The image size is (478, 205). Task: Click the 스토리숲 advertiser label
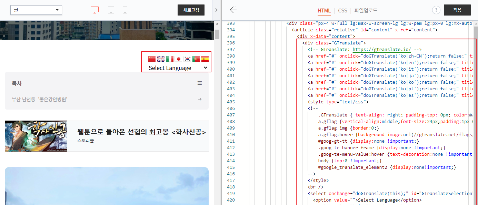point(86,141)
